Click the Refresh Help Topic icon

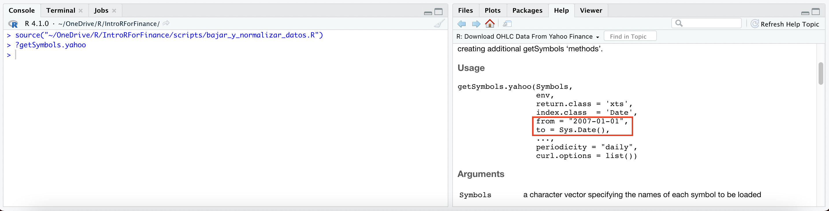coord(755,24)
